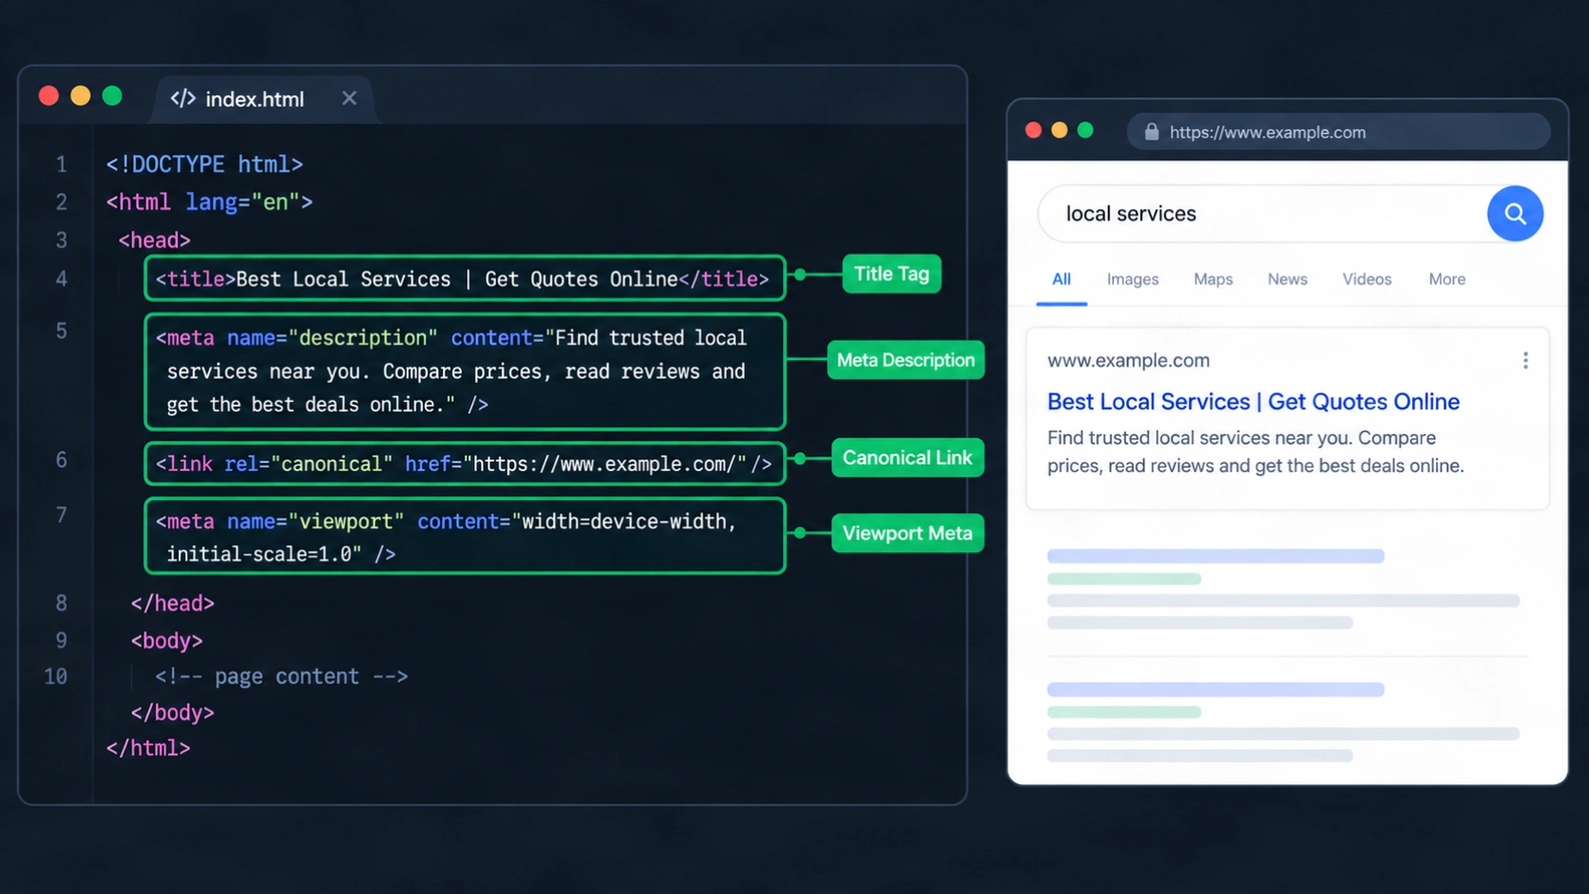1589x894 pixels.
Task: Click the padlock icon in address bar
Action: click(x=1152, y=132)
